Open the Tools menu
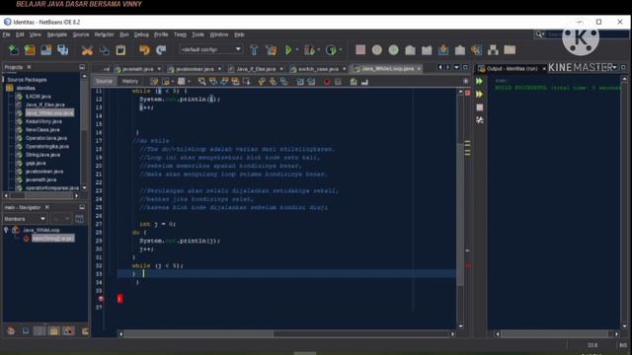 (197, 35)
